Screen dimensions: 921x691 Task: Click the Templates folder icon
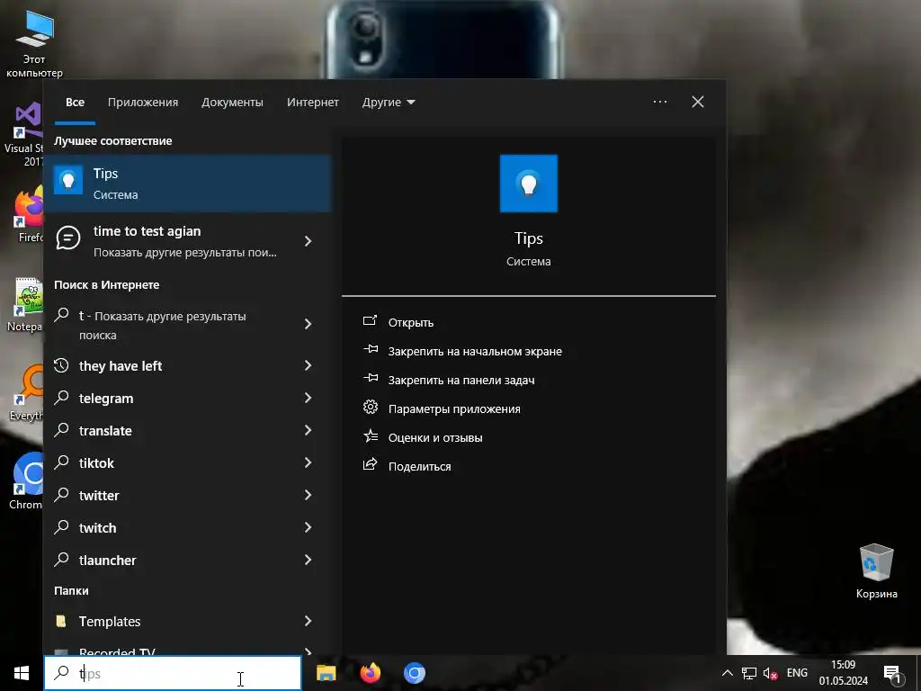(60, 621)
